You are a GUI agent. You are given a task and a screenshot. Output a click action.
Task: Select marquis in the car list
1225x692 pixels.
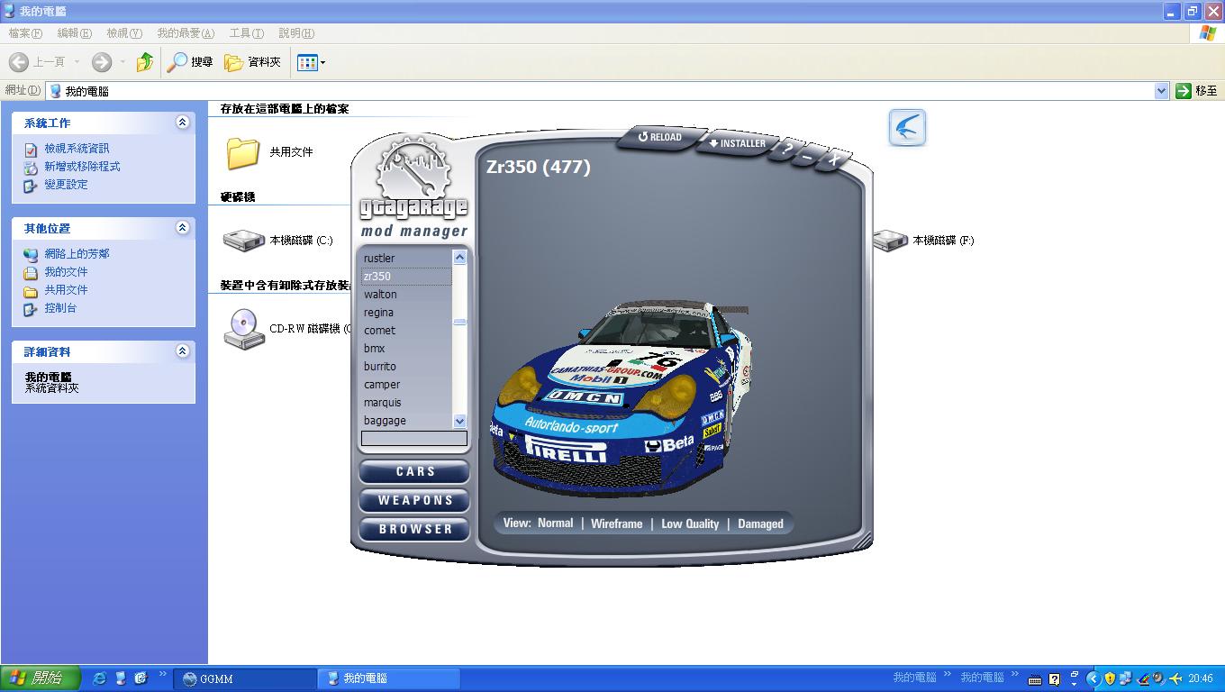point(406,403)
